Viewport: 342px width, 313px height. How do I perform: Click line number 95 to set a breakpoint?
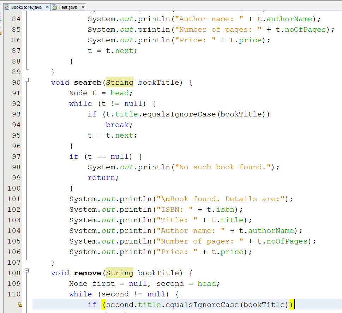coord(16,135)
